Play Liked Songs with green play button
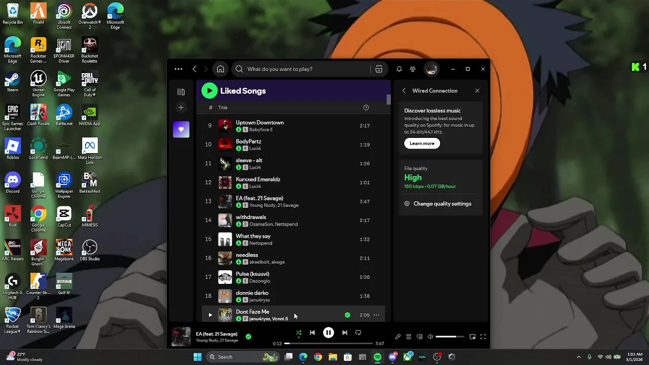 (209, 91)
